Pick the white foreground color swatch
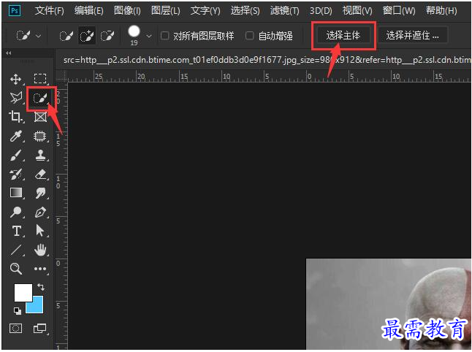This screenshot has height=352, width=472. click(x=23, y=293)
